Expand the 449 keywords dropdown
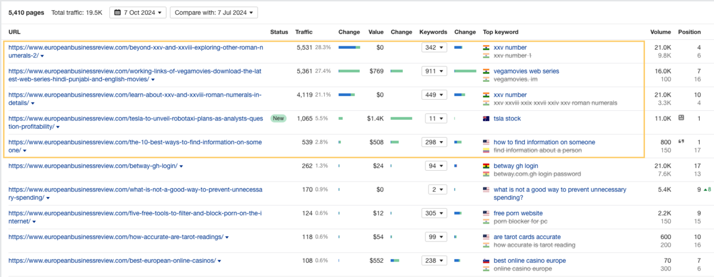 [x=434, y=95]
